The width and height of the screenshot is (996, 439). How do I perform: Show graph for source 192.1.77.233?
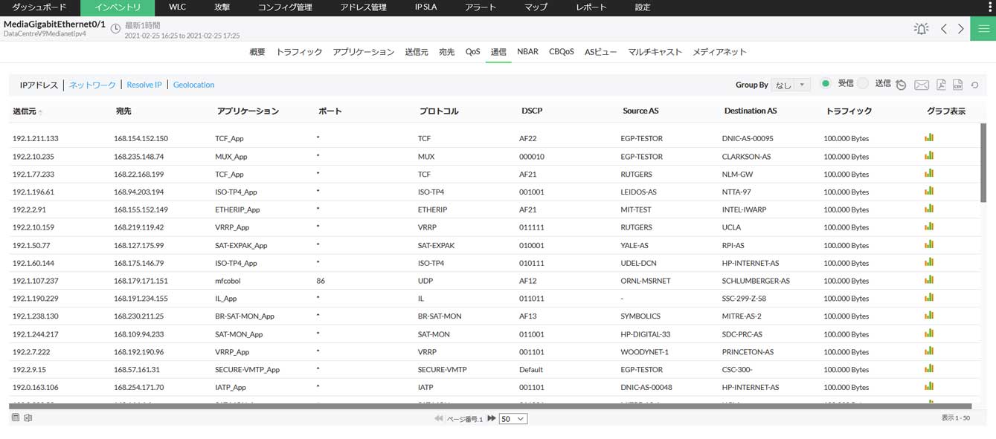click(929, 173)
